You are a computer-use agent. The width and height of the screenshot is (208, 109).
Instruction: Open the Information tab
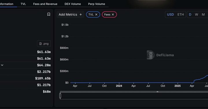6,4
